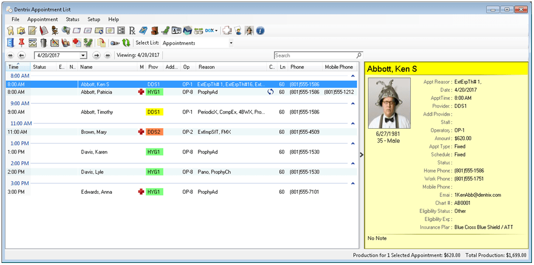Click the dollar sign green chair icon
This screenshot has height=265, width=534.
tap(88, 43)
